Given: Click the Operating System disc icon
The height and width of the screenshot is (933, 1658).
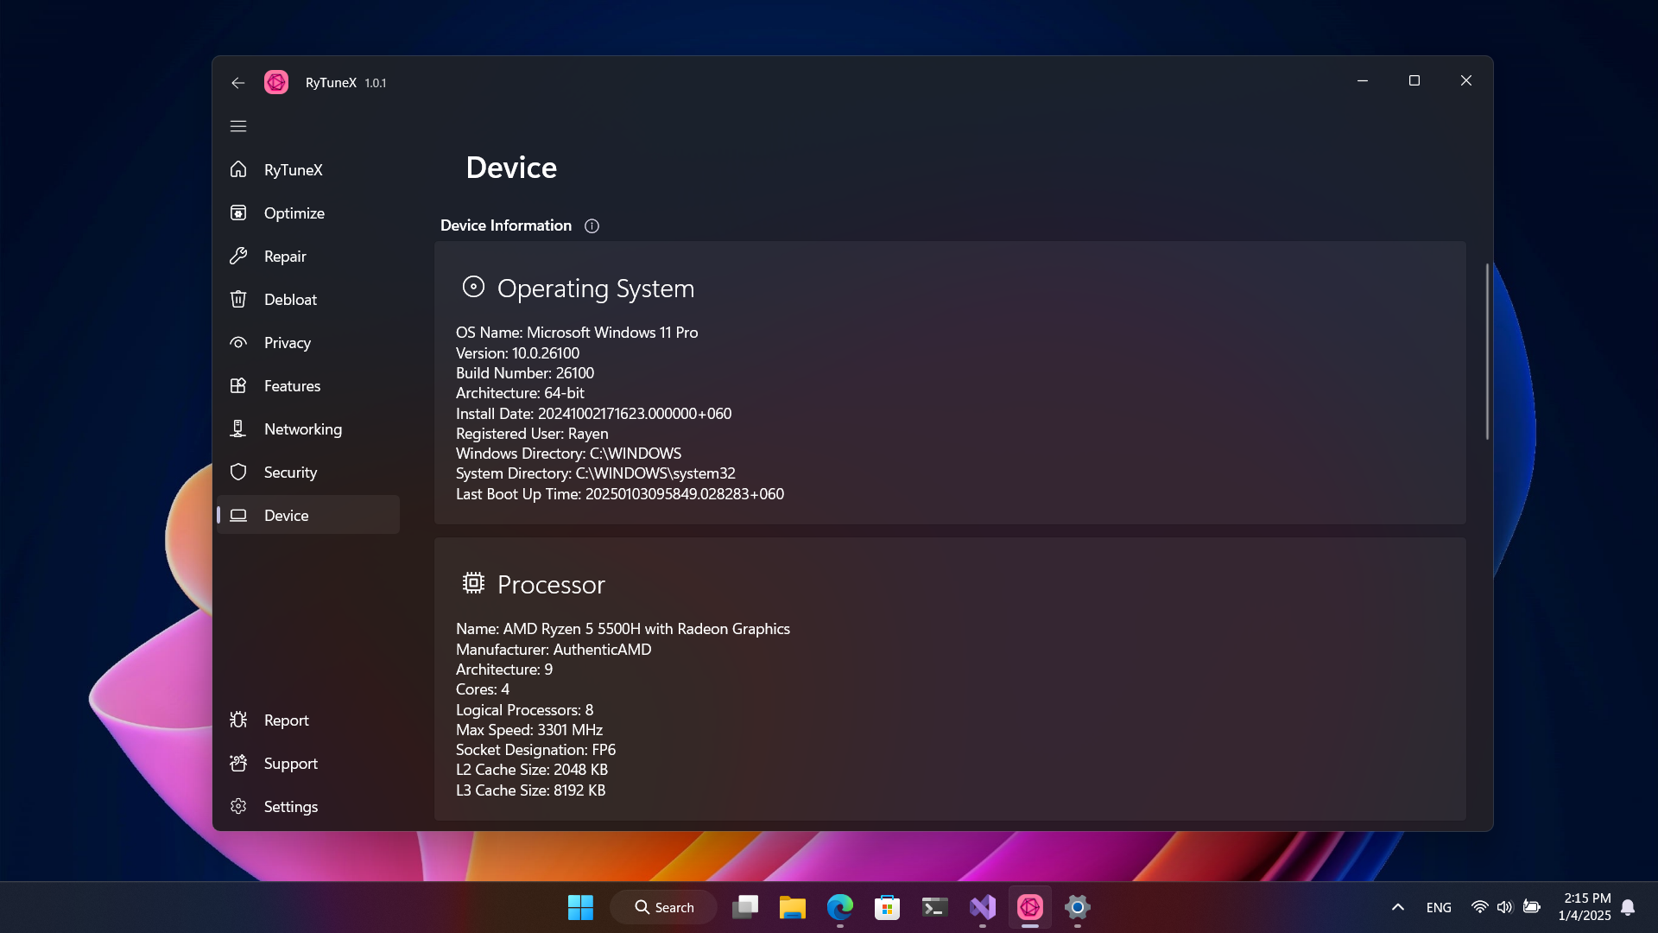Looking at the screenshot, I should (x=473, y=286).
